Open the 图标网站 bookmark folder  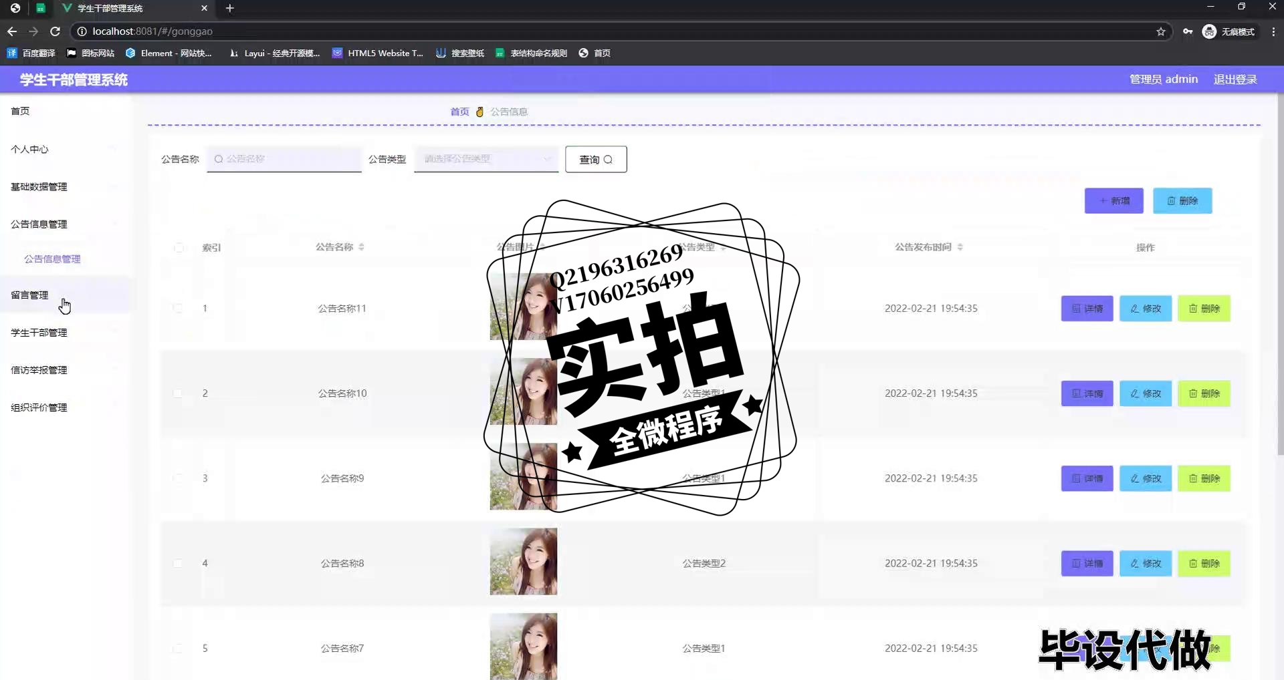point(90,53)
